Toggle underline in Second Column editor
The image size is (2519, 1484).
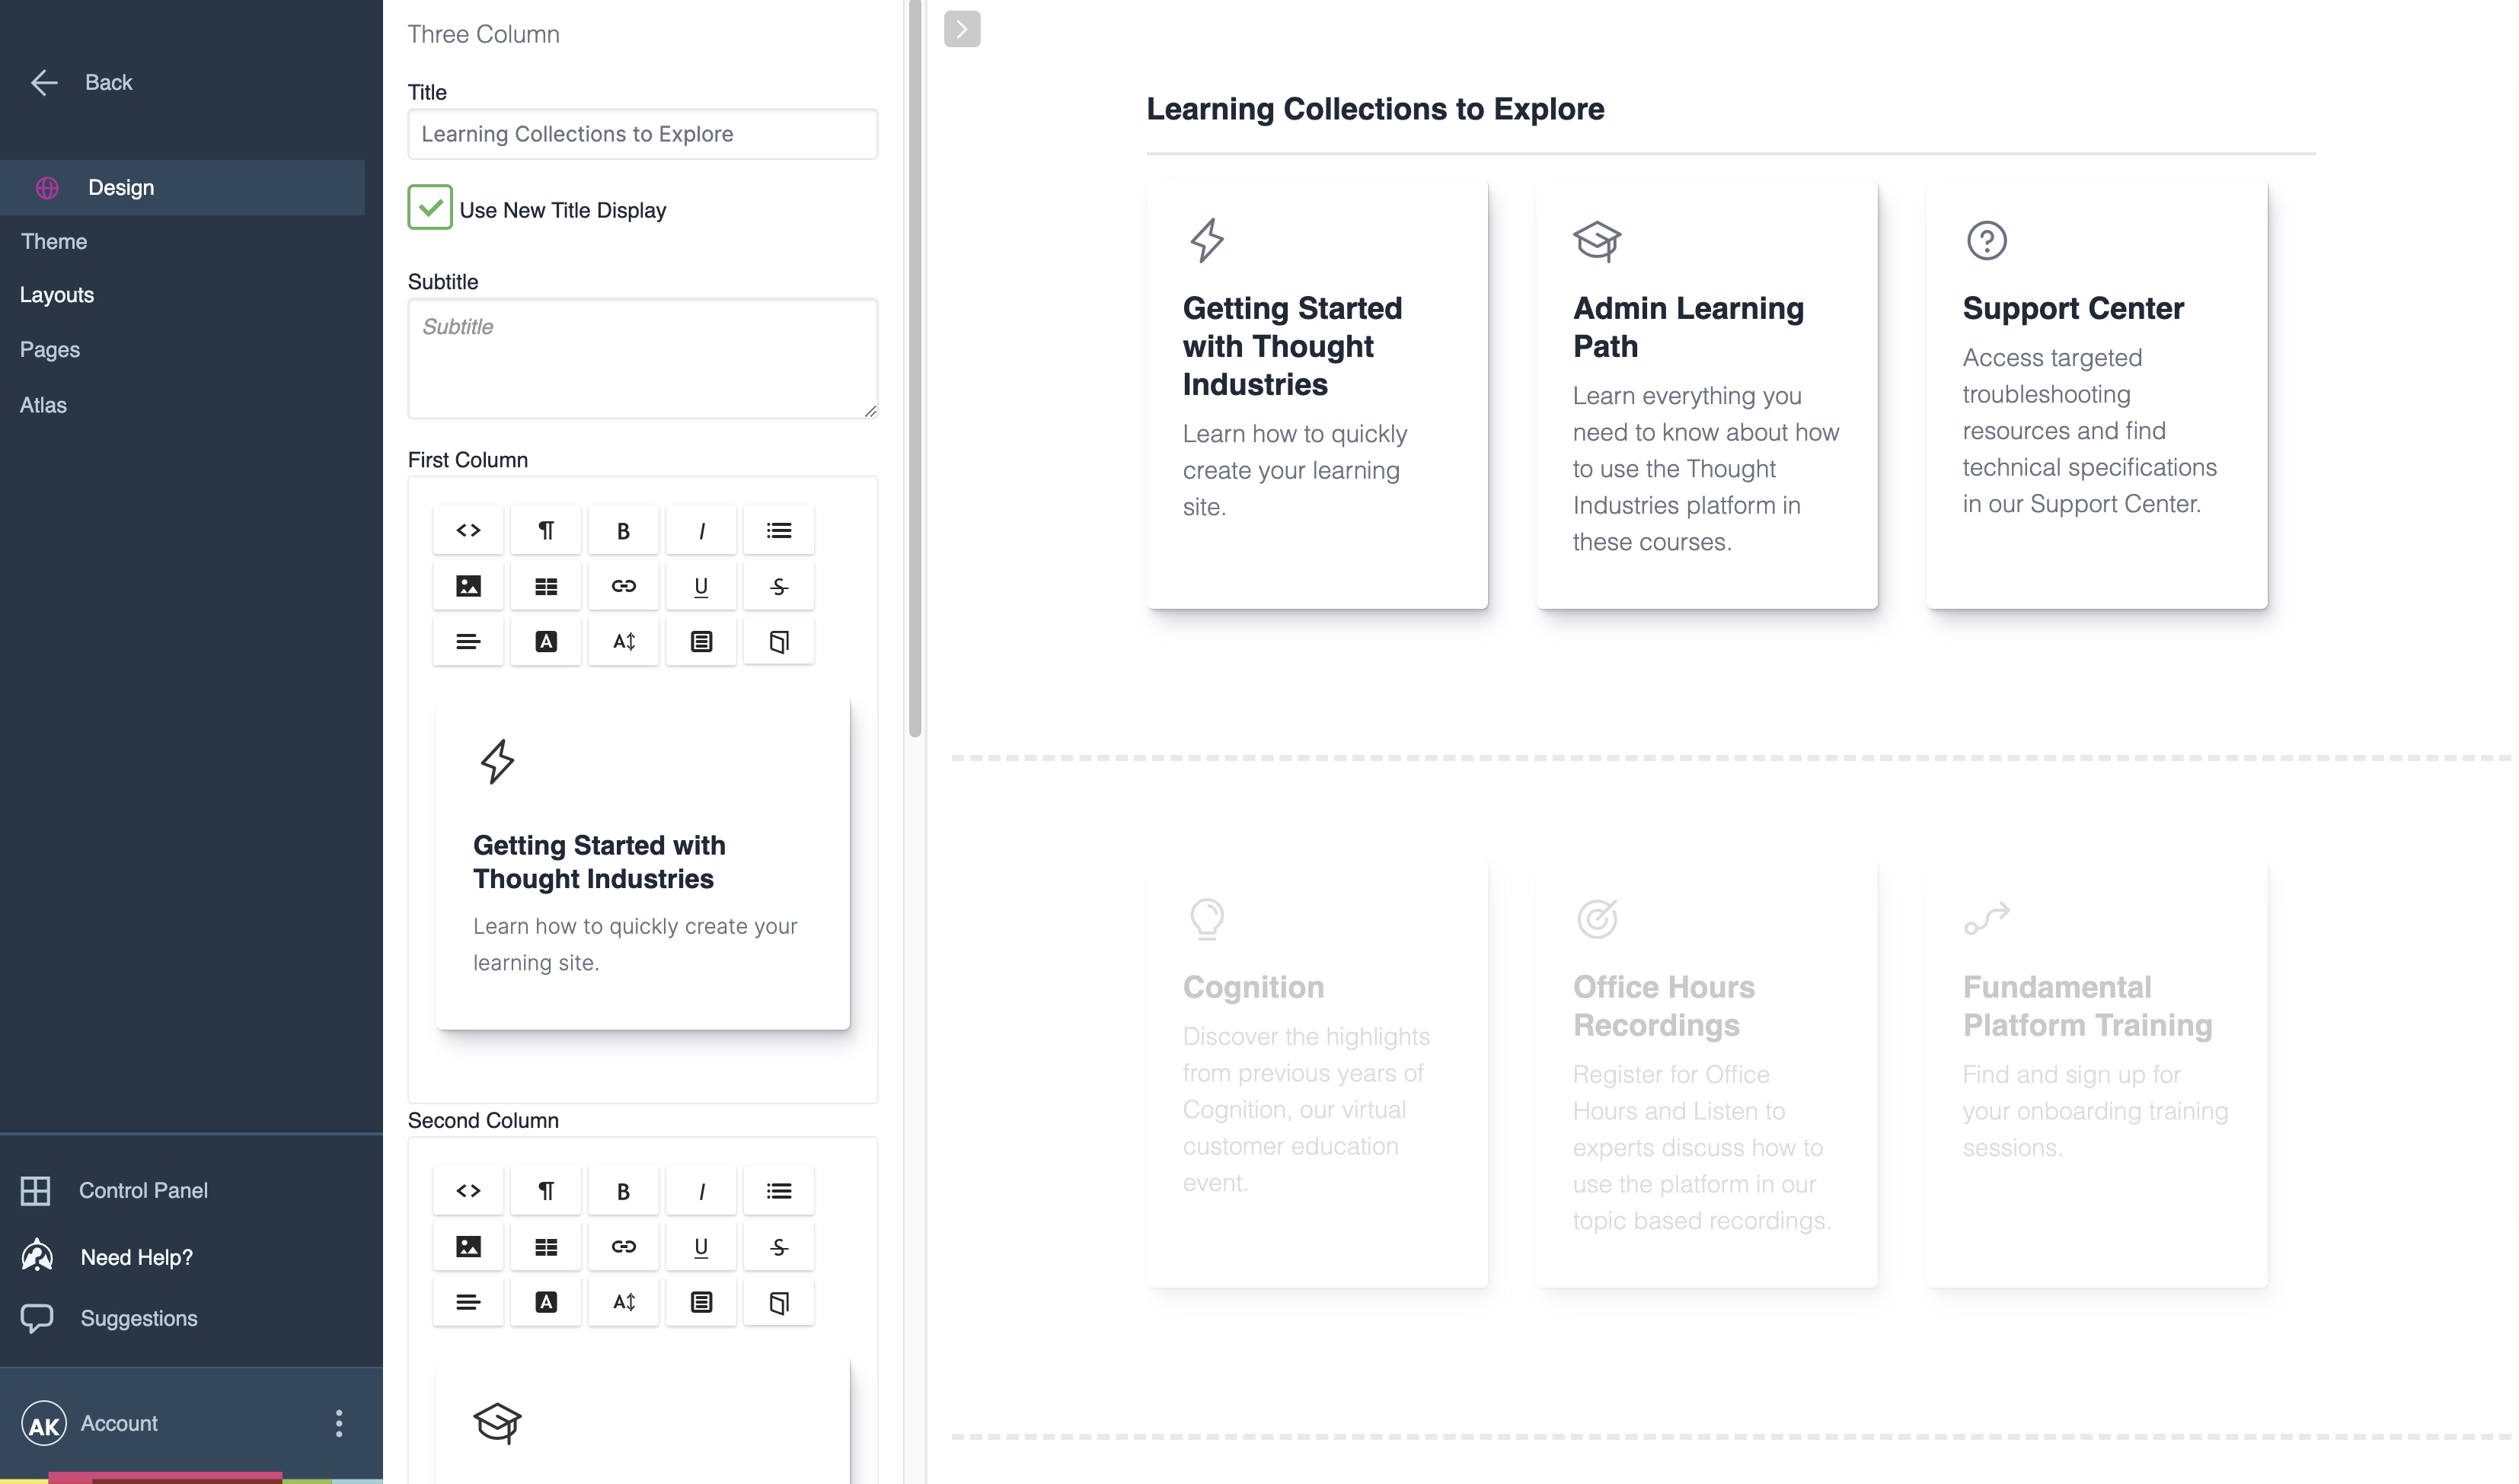(x=701, y=1246)
